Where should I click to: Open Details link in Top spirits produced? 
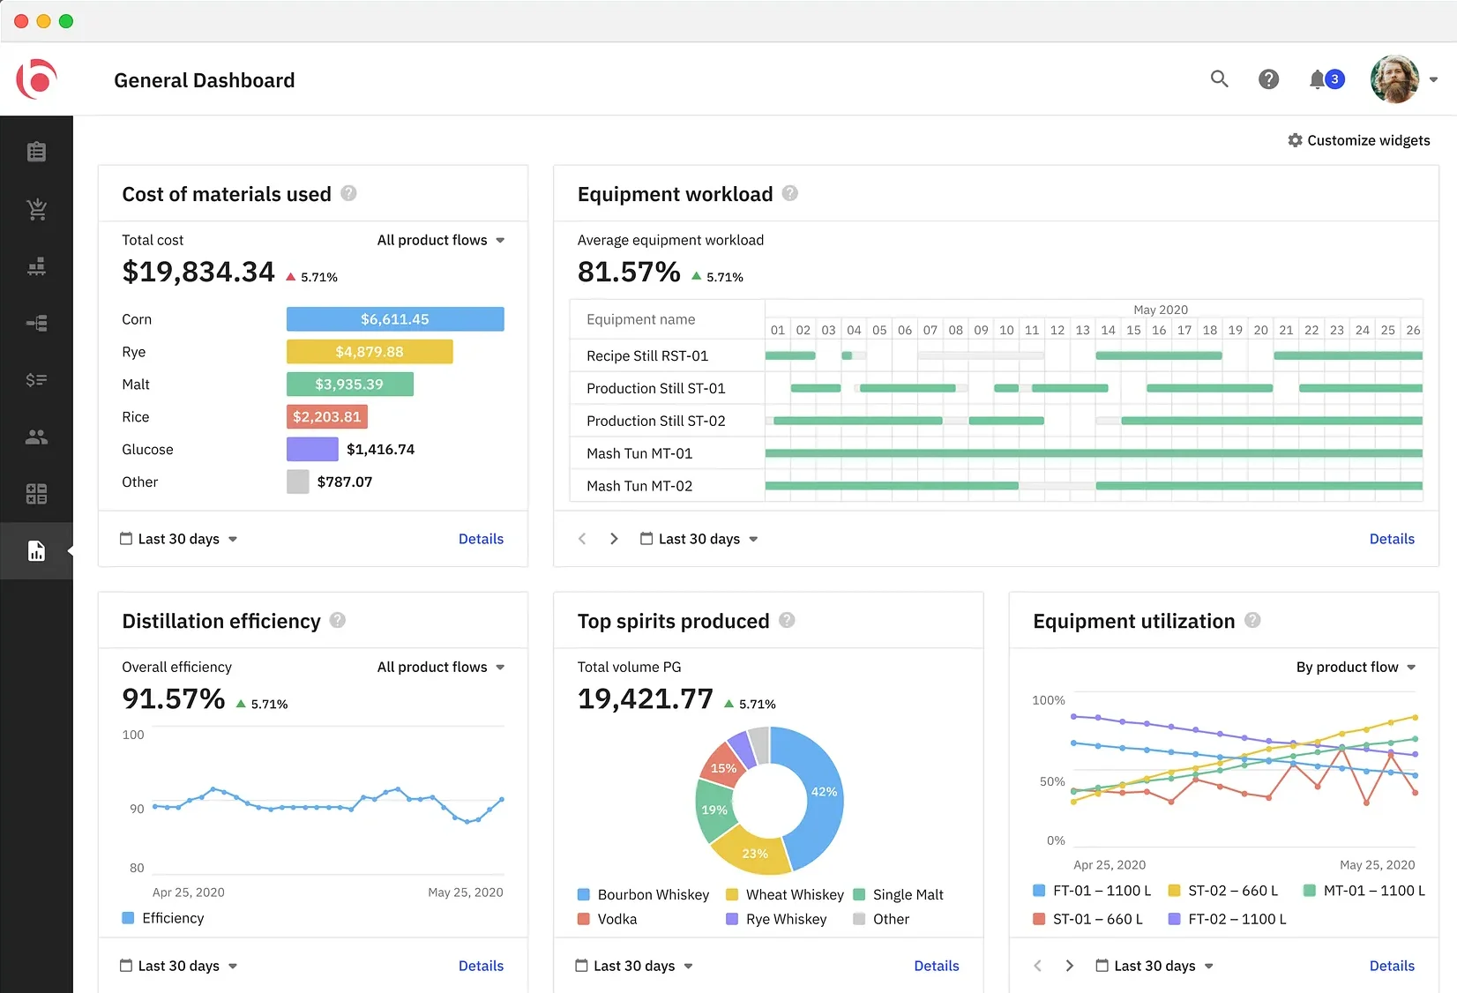click(x=936, y=966)
